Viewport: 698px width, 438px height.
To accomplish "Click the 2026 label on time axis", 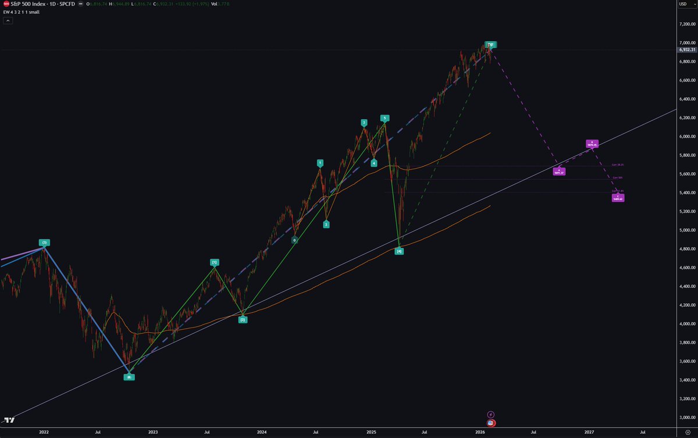I will click(480, 433).
